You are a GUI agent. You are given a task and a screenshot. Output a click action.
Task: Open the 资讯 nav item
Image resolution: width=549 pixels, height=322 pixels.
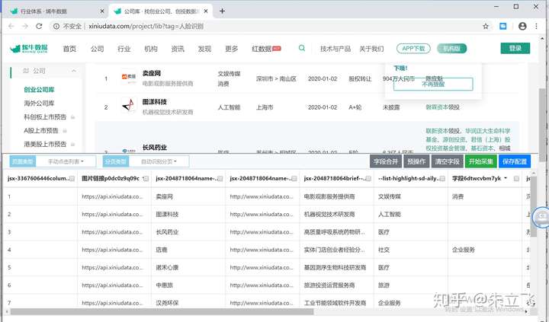pos(178,49)
